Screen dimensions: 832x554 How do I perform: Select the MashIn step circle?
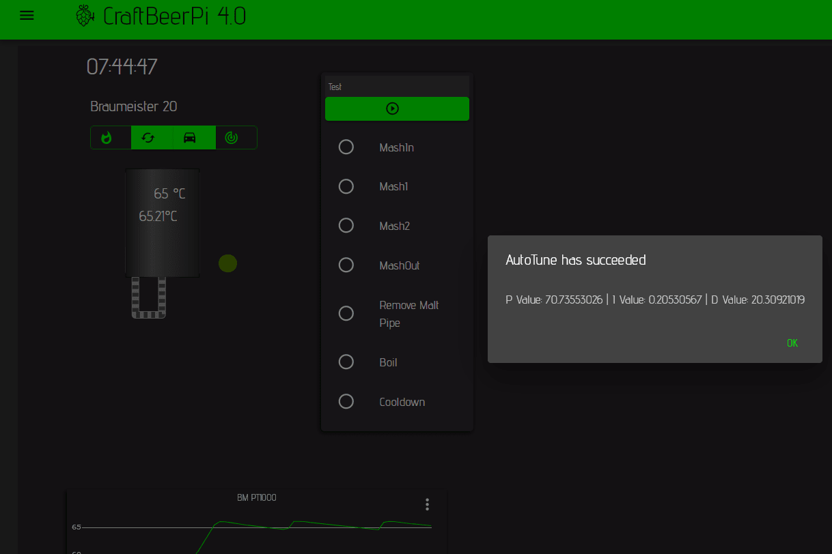[346, 147]
